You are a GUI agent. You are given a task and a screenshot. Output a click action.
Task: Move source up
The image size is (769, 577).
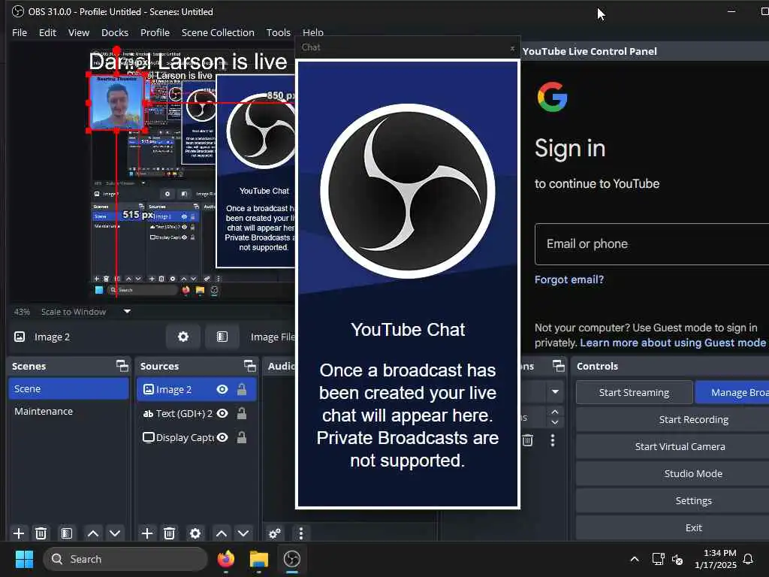coord(222,533)
